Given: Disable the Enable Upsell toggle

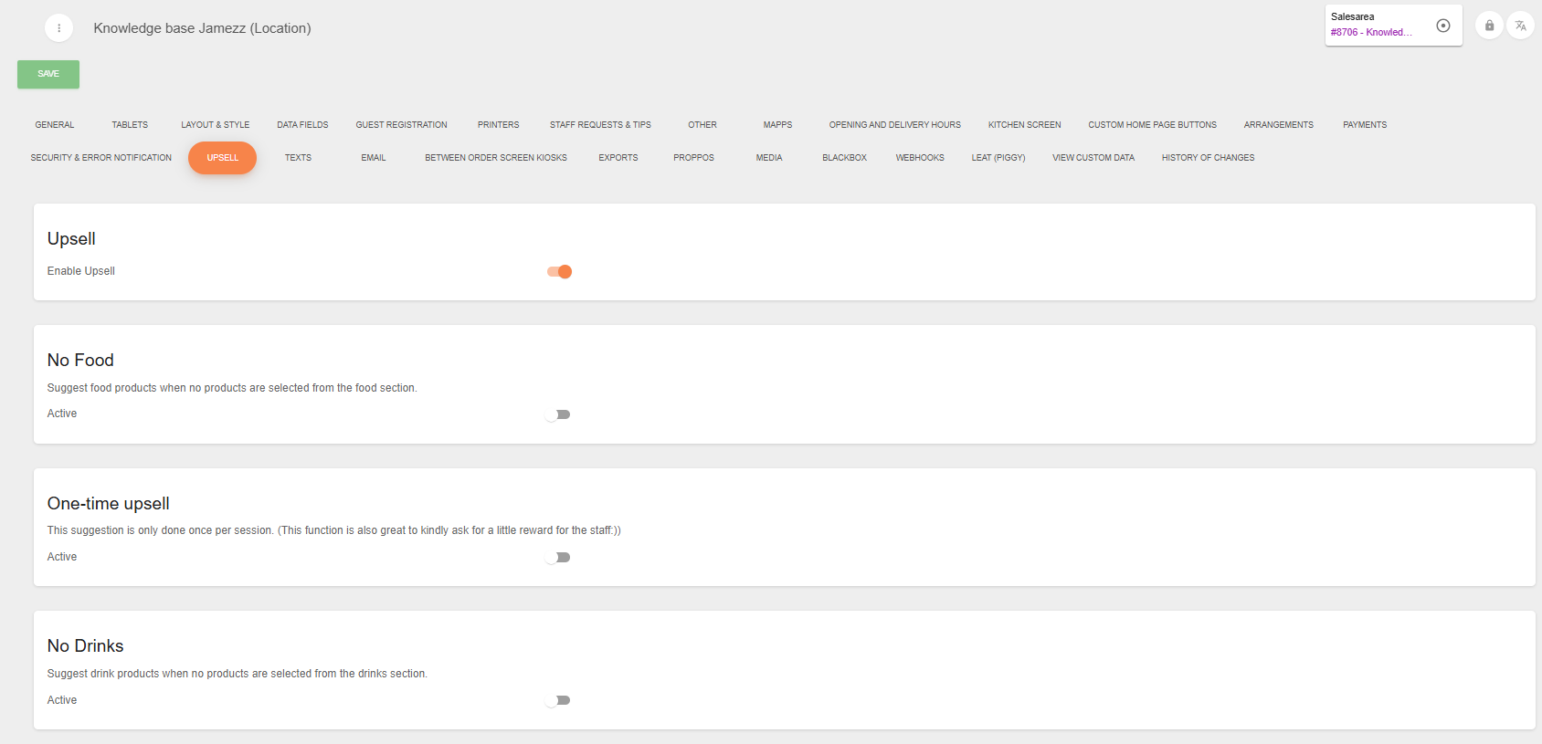Looking at the screenshot, I should pyautogui.click(x=559, y=272).
